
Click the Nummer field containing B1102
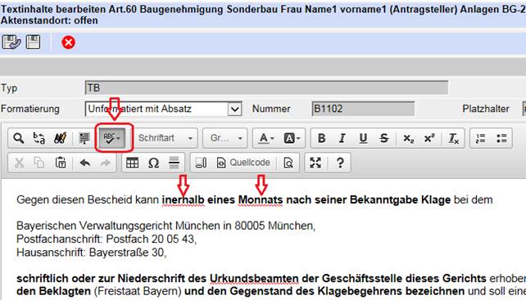pos(363,109)
